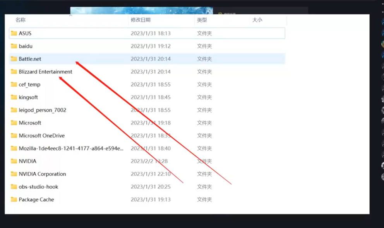Click the NVIDIA Corporation folder icon
The image size is (384, 228).
(x=14, y=174)
